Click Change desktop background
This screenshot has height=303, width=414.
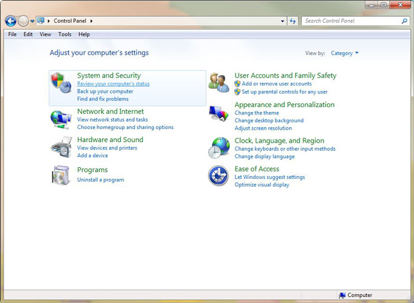[269, 120]
